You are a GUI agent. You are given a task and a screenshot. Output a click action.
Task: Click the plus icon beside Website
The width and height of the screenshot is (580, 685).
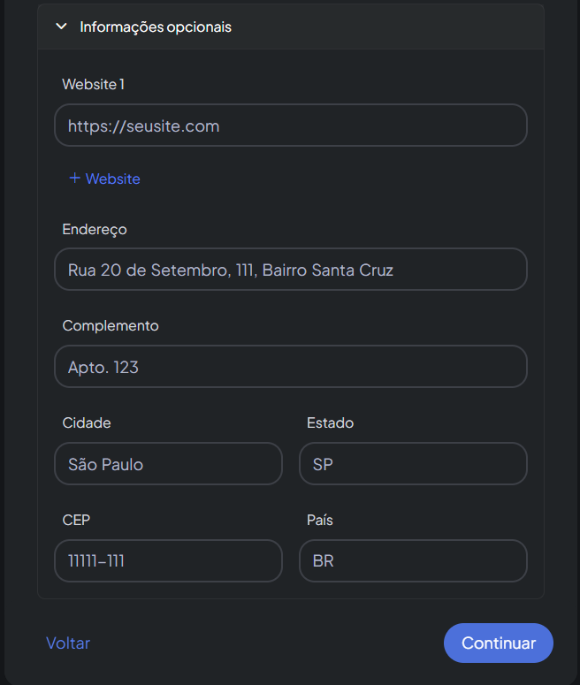74,178
